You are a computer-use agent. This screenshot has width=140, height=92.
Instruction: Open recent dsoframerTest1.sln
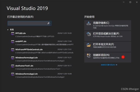[x=24, y=66]
